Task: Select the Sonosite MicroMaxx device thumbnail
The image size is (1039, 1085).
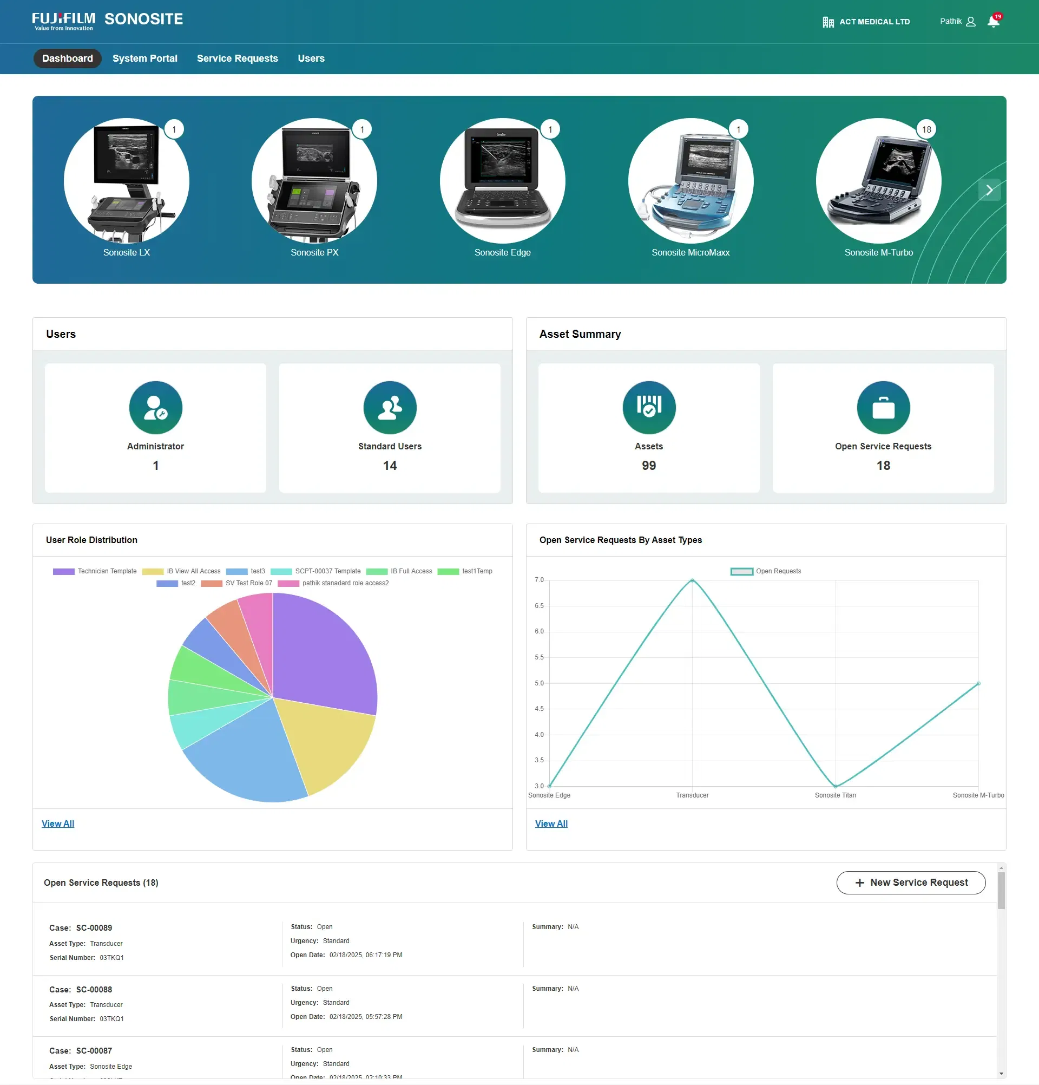Action: coord(691,181)
